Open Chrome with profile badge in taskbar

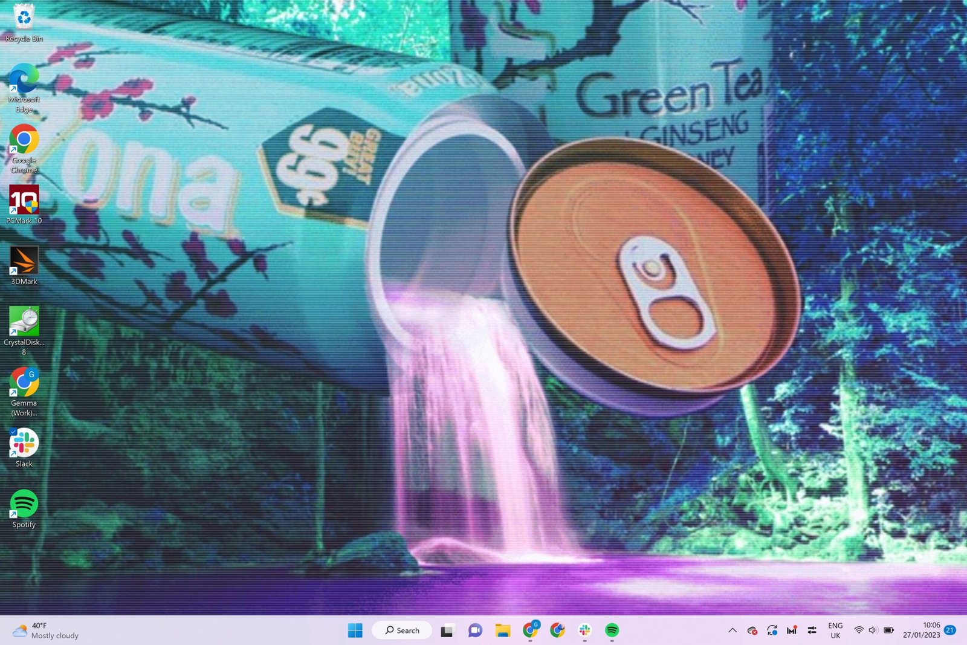(531, 630)
